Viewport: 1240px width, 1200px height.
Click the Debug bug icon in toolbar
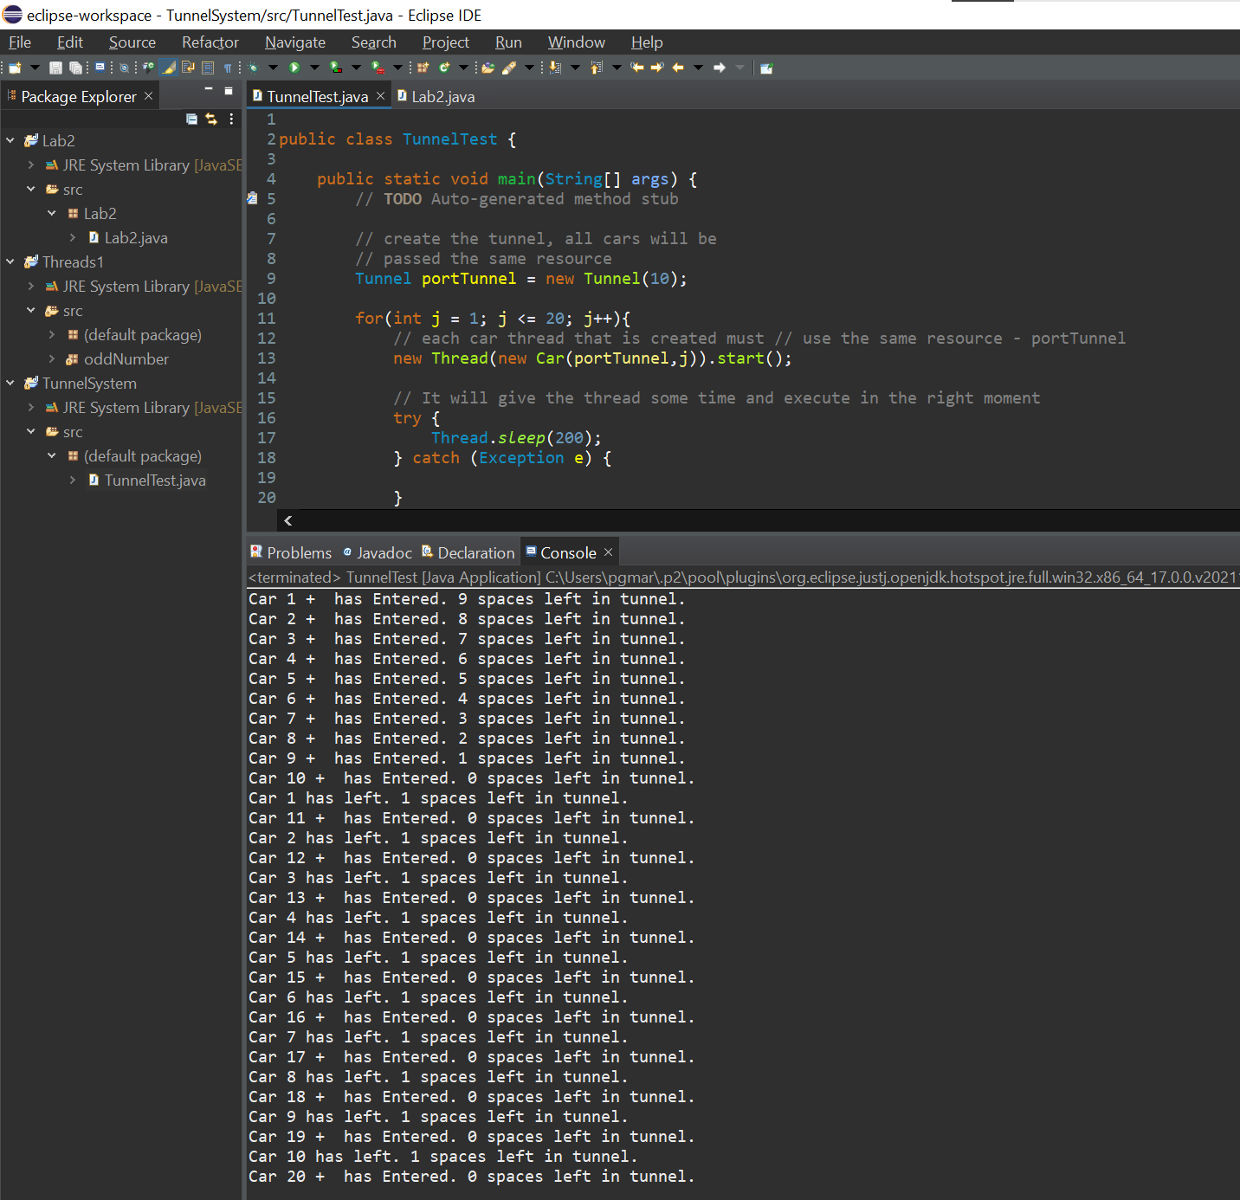(253, 68)
